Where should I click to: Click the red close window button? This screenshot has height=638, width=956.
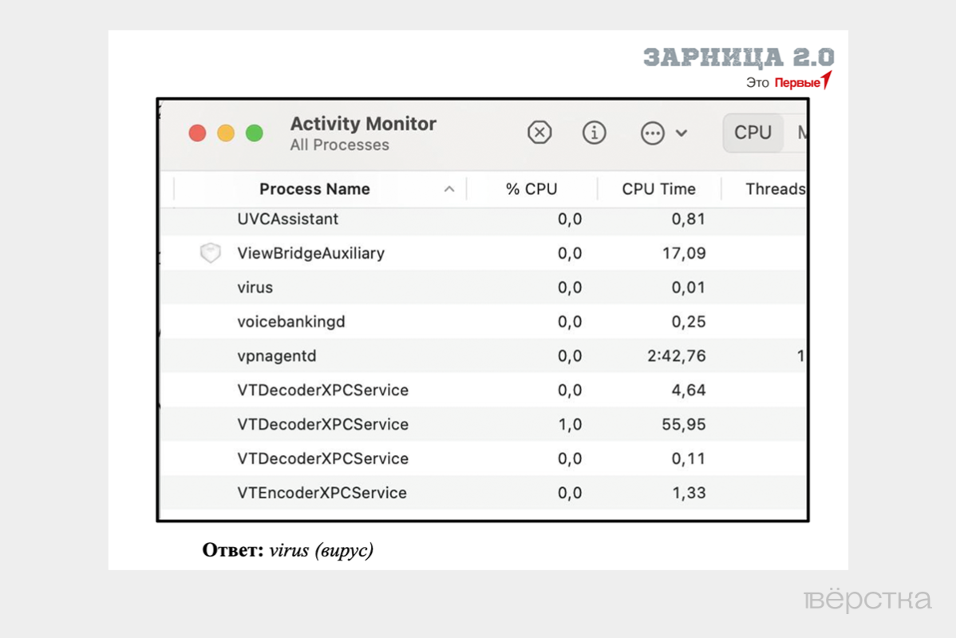[197, 133]
